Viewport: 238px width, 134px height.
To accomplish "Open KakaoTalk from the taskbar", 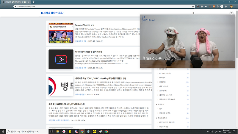I will pyautogui.click(x=94, y=131).
